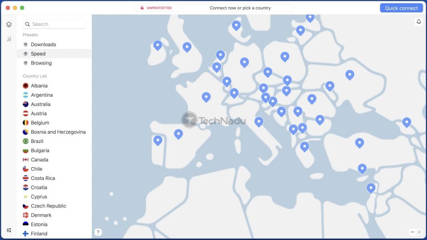Select Czech Republic in the country list
427x240 pixels.
coord(54,206)
